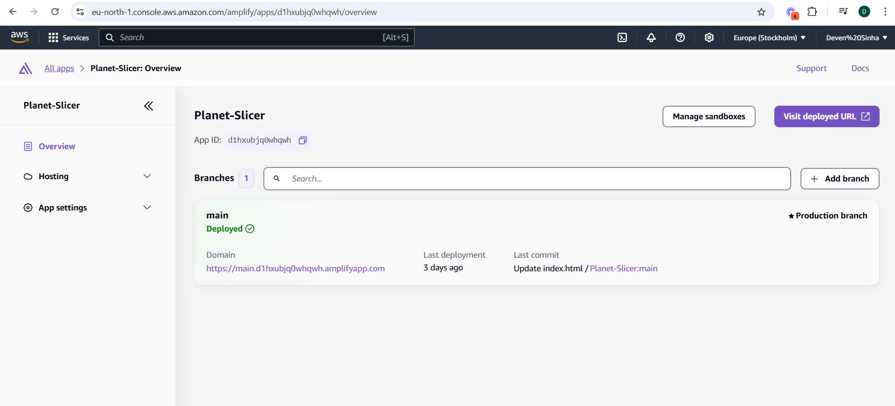The width and height of the screenshot is (895, 406).
Task: Open the Europe (Stockholm) region dropdown
Action: (x=769, y=38)
